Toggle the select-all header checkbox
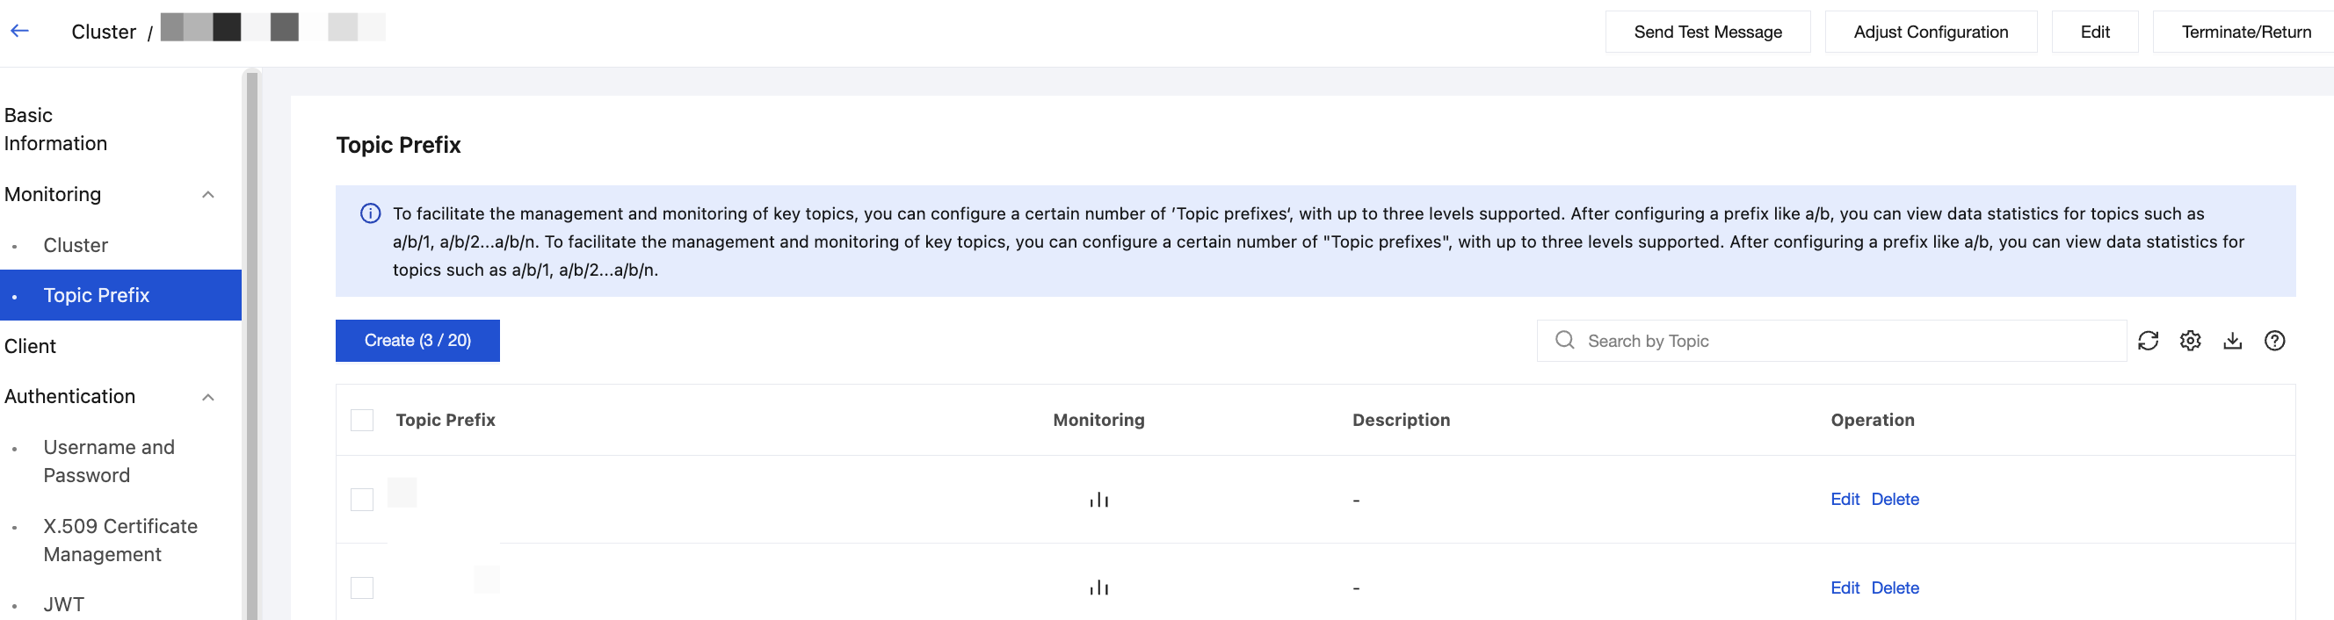2334x620 pixels. click(x=361, y=420)
